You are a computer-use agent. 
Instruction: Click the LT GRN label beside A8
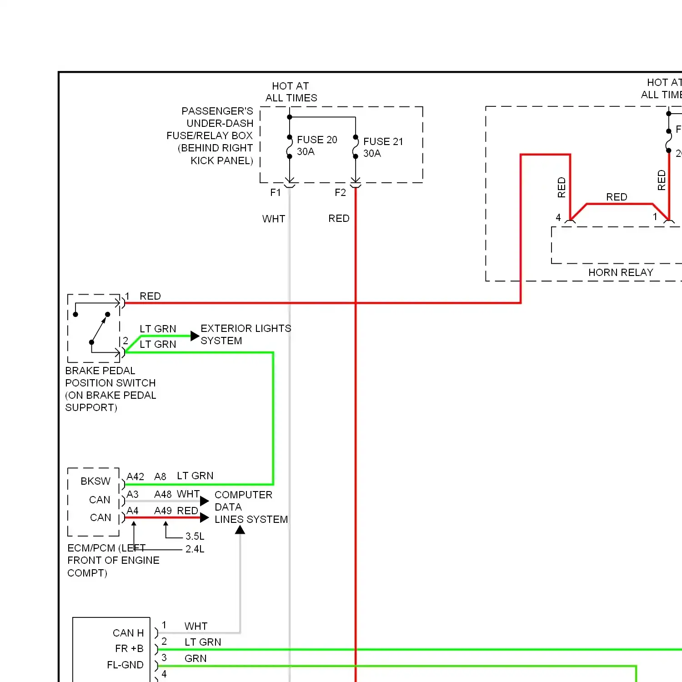(195, 476)
